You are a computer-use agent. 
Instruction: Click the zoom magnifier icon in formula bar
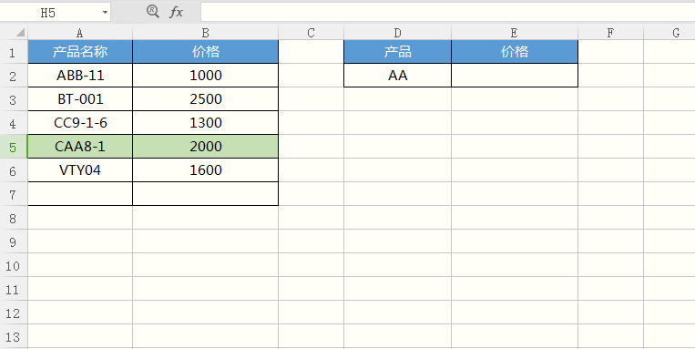tap(153, 12)
